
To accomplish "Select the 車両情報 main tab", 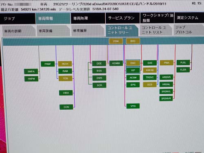I will tap(53, 18).
